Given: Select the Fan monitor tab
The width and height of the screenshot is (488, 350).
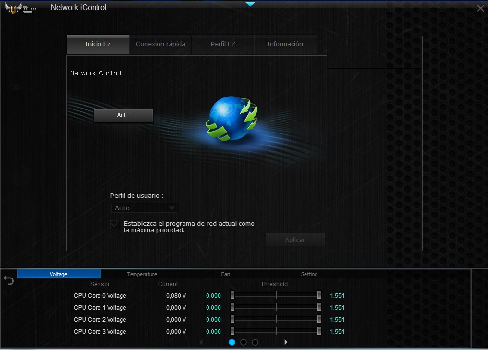Looking at the screenshot, I should [226, 274].
